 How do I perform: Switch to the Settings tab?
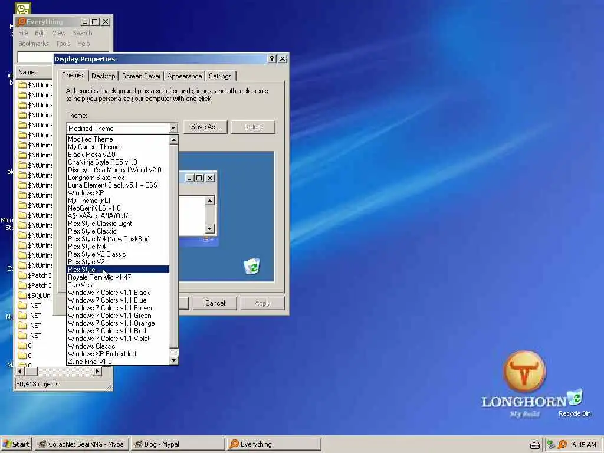point(220,76)
